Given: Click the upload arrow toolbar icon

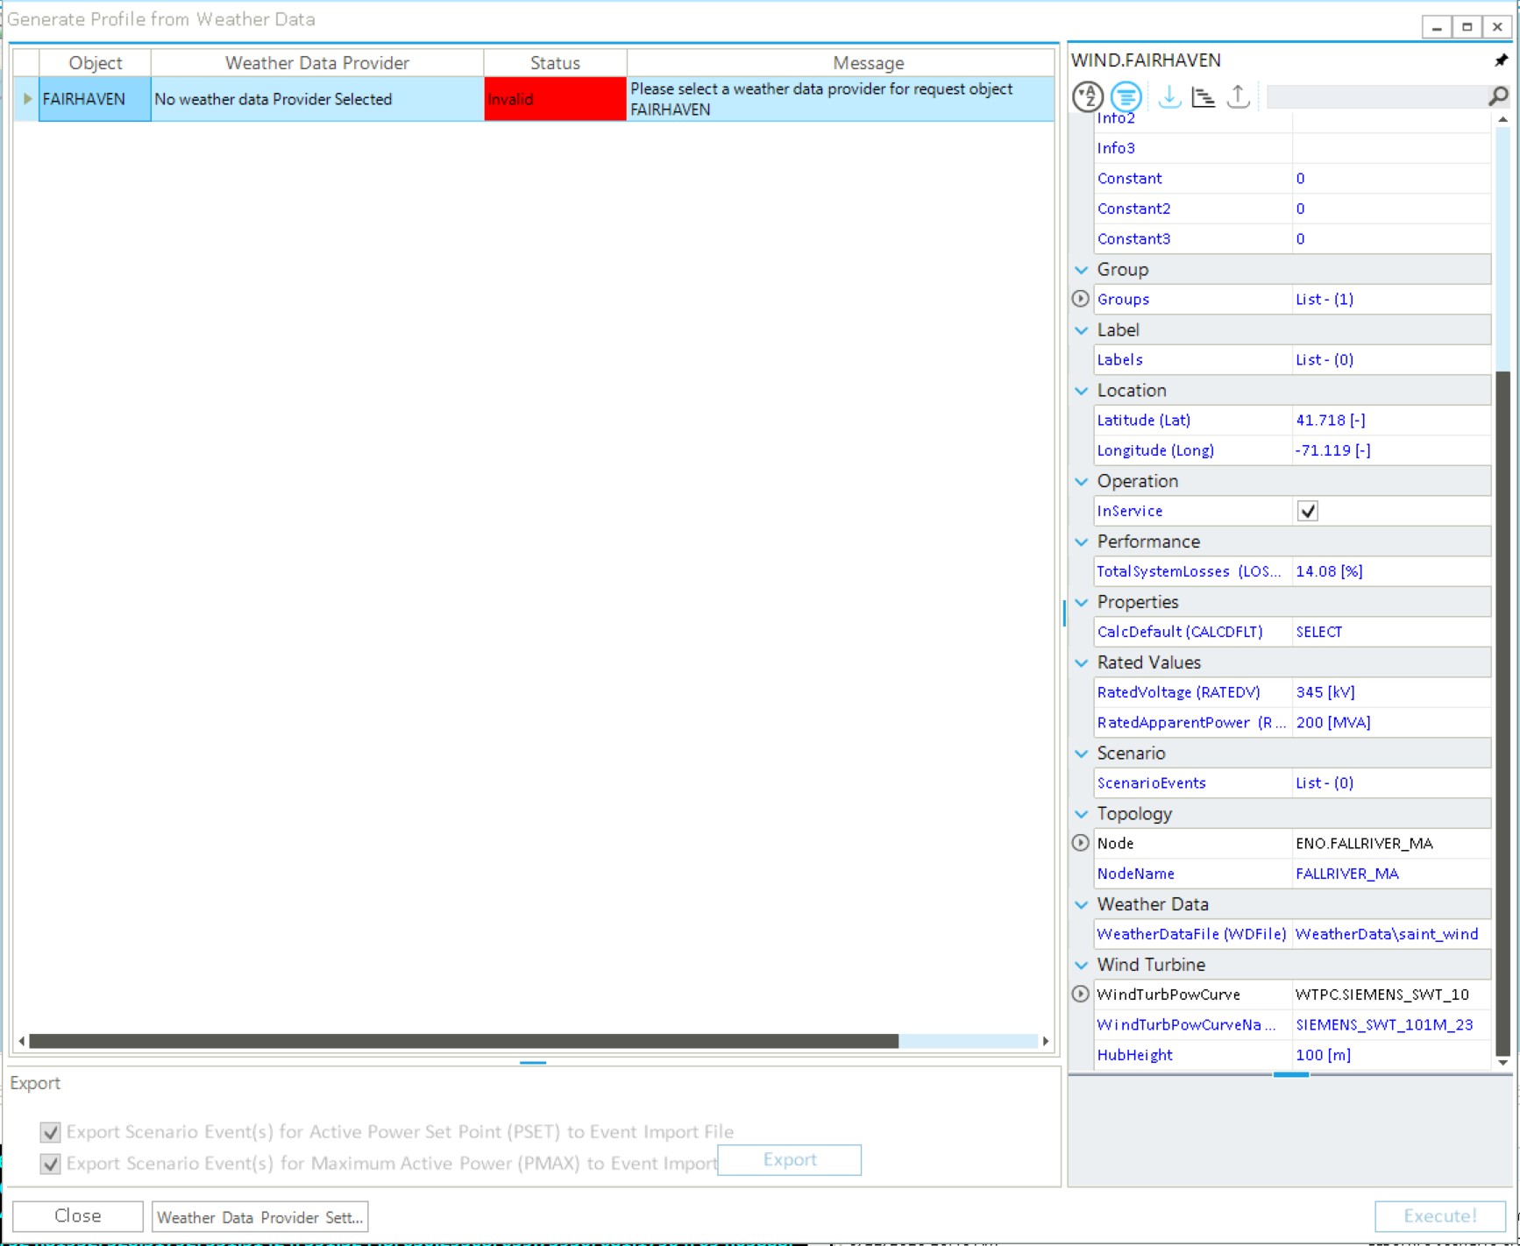Looking at the screenshot, I should click(1238, 96).
